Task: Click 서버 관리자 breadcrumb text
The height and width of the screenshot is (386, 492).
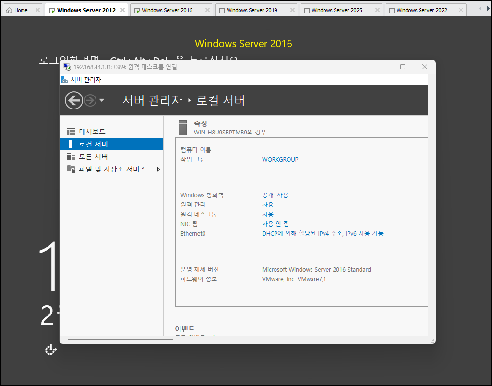Action: pyautogui.click(x=152, y=100)
